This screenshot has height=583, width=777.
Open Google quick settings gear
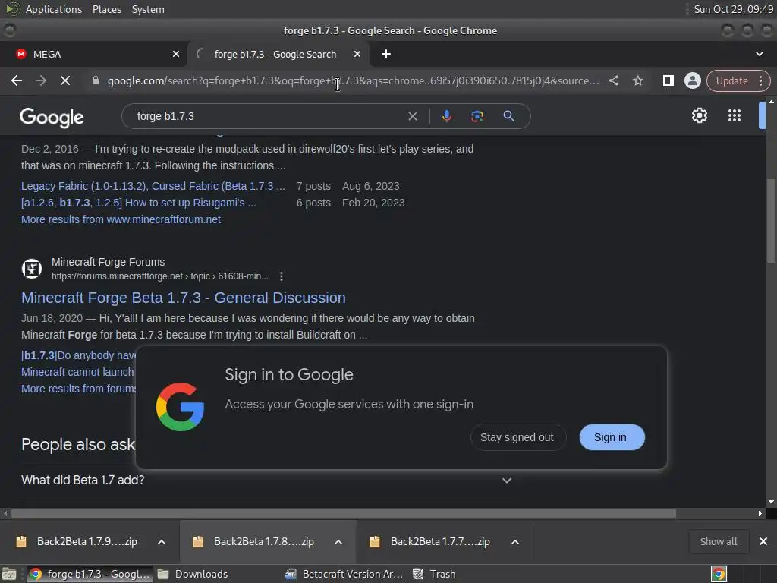coord(699,115)
